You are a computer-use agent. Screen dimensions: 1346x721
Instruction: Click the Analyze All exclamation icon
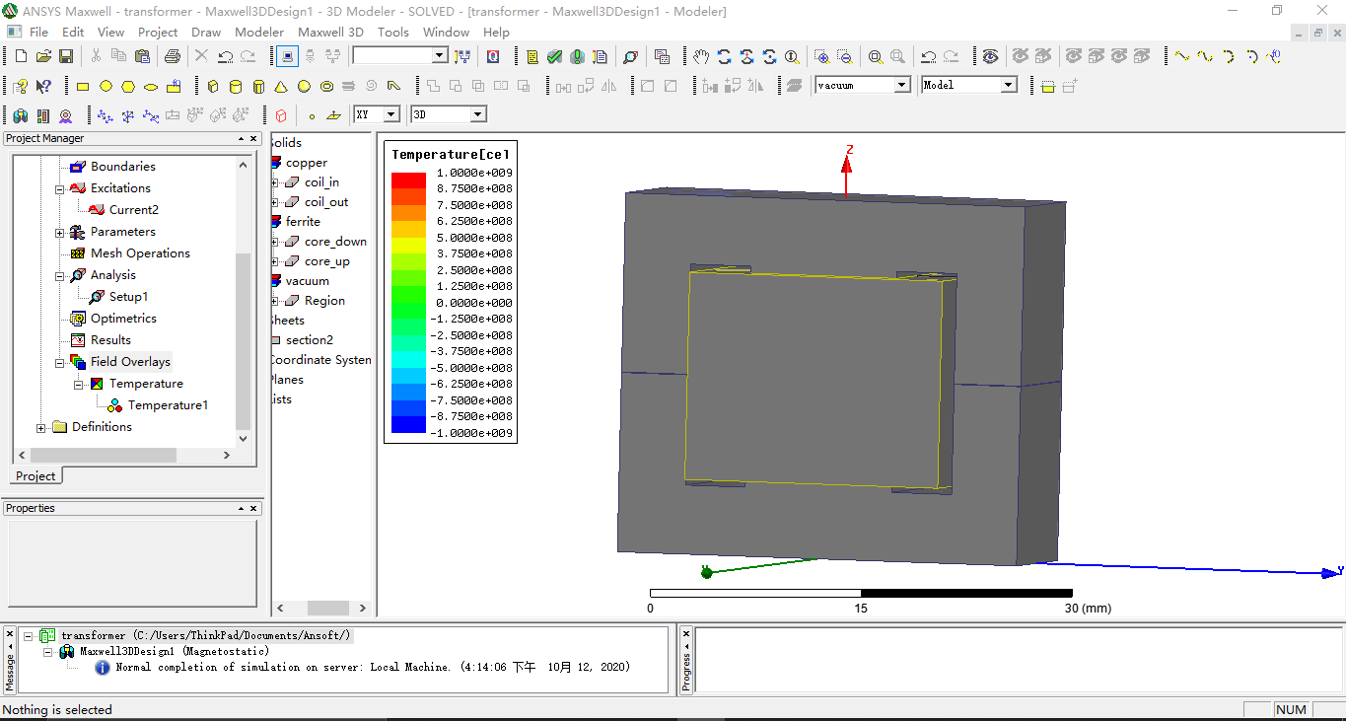click(x=578, y=56)
